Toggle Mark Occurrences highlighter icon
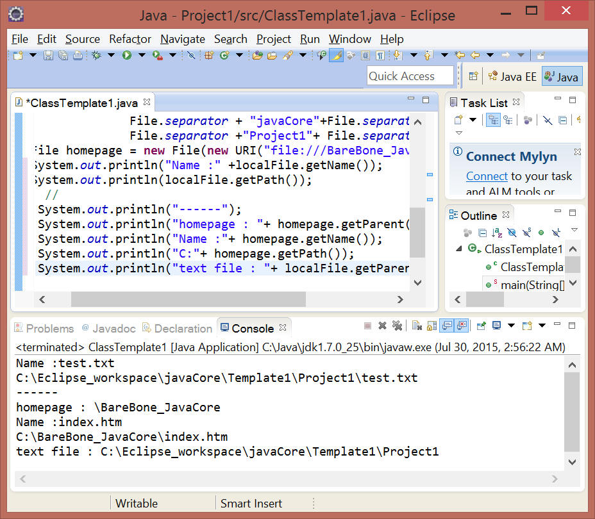Viewport: 595px width, 519px height. tap(336, 55)
